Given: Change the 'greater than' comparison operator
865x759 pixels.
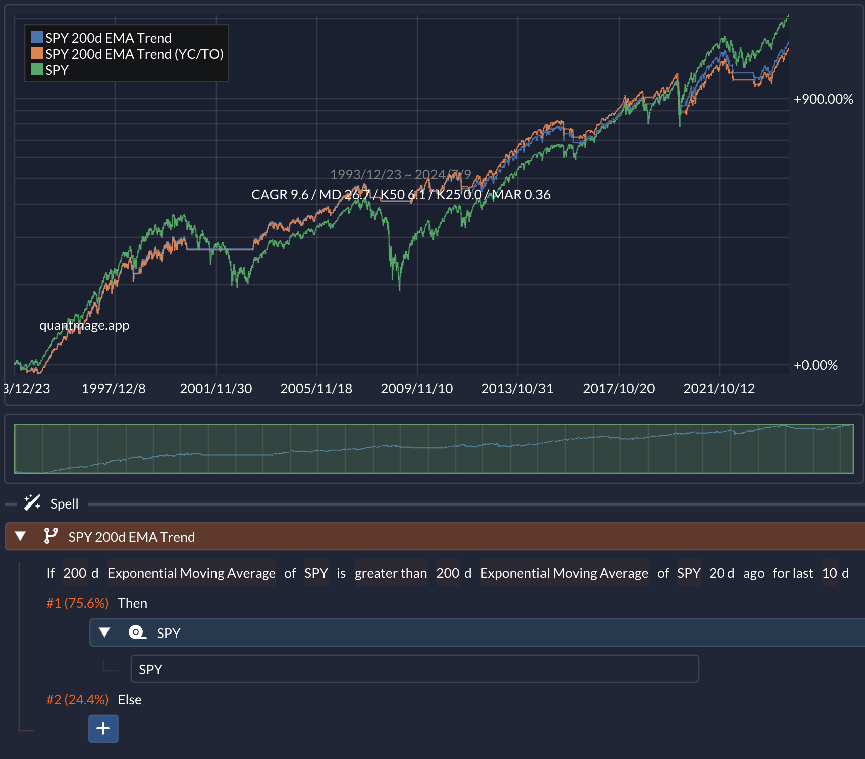Looking at the screenshot, I should [x=391, y=573].
